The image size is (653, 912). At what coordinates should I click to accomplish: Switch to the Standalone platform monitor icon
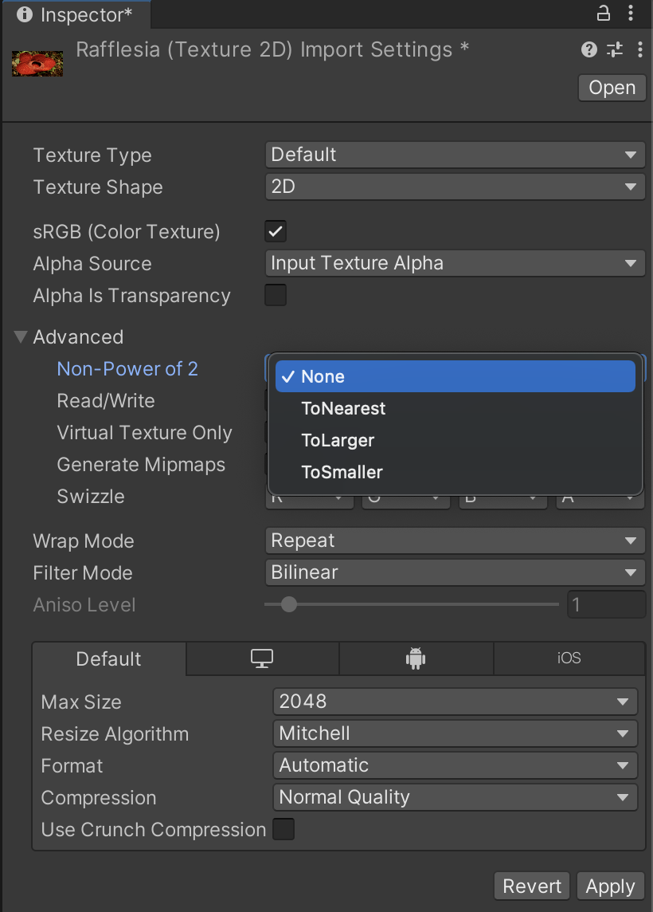262,658
